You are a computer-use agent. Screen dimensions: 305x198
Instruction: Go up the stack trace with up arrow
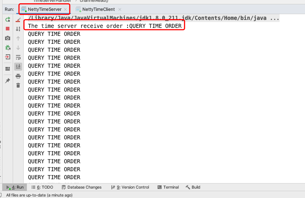point(18,38)
